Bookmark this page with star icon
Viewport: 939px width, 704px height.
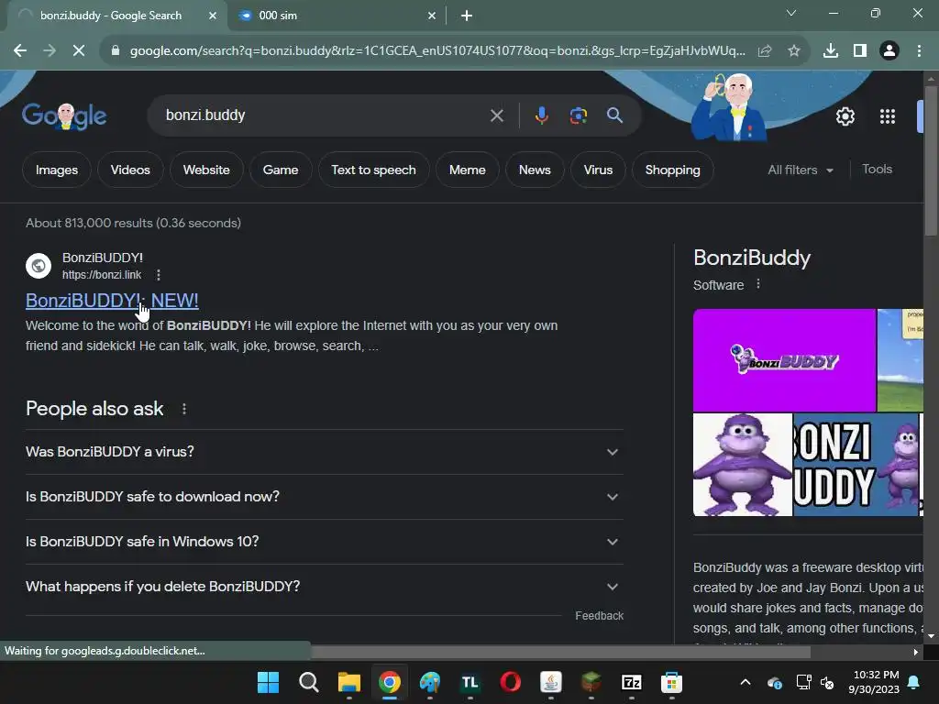(794, 51)
